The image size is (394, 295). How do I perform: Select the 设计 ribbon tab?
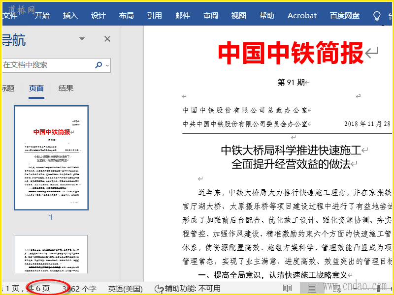point(98,16)
